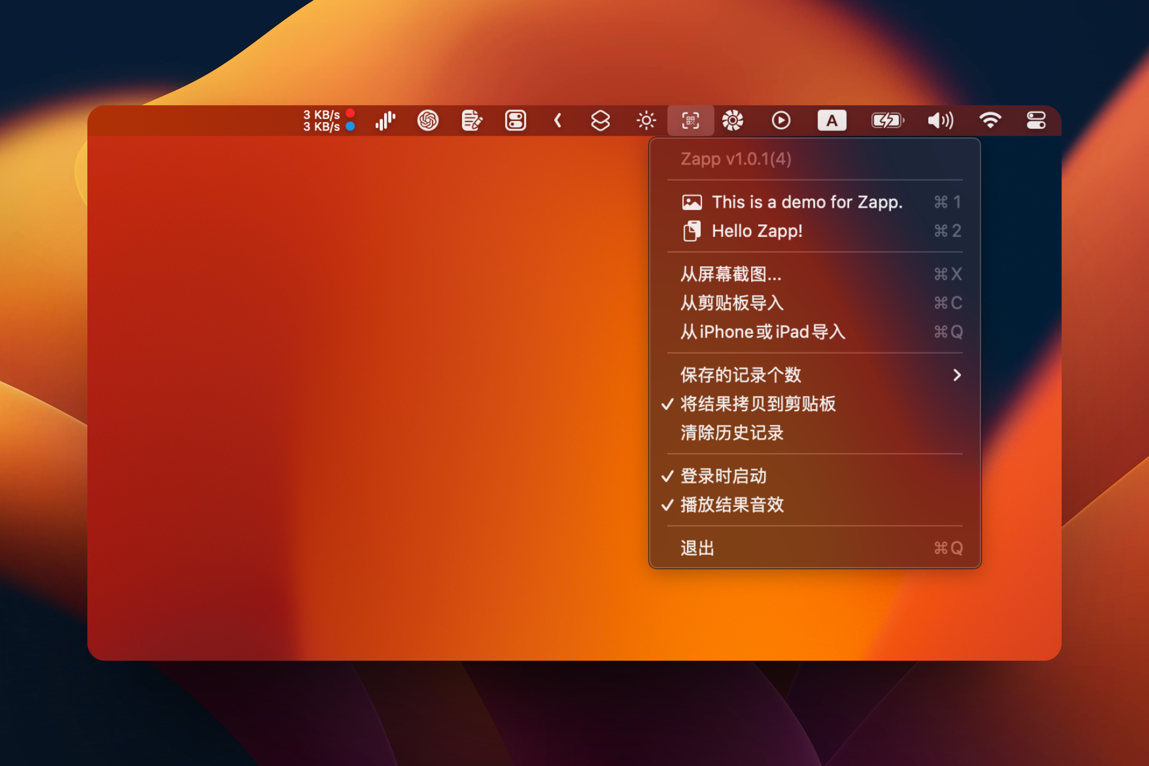
Task: Click the stacked layers menu bar icon
Action: point(600,121)
